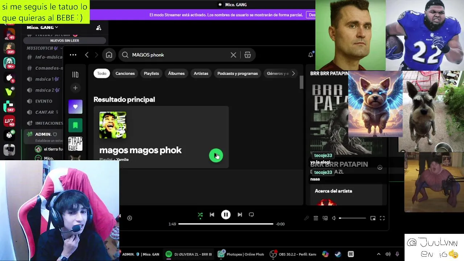The image size is (464, 261).
Task: Open Connect to a device
Action: pos(325,218)
